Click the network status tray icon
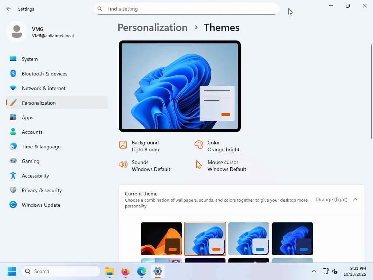The width and height of the screenshot is (373, 280). click(325, 271)
